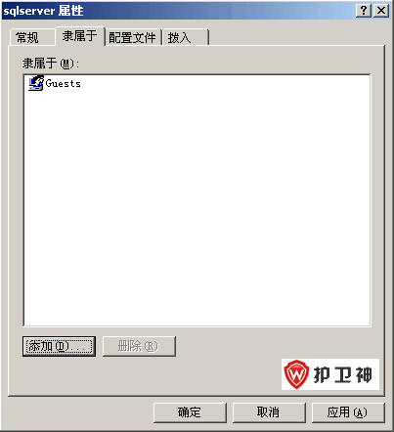The width and height of the screenshot is (394, 432).
Task: Click the red shield watermark logo
Action: pos(296,374)
